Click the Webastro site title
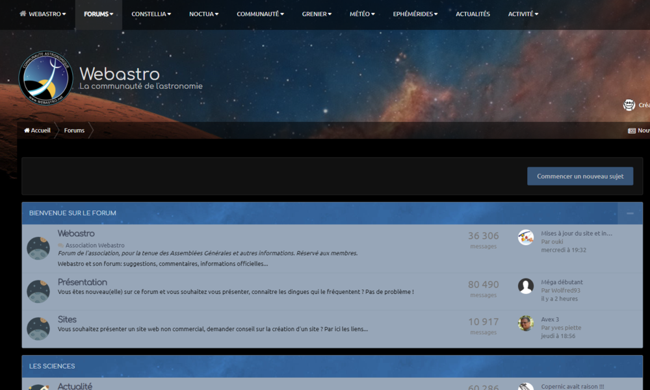Viewport: 650px width, 390px height. tap(120, 74)
